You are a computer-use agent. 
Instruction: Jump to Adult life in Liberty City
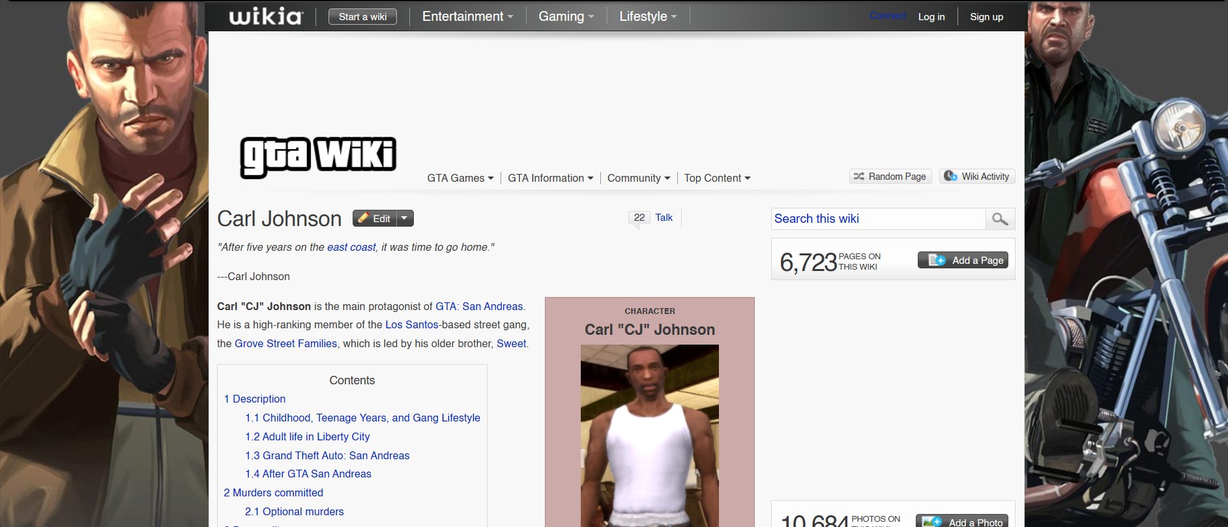307,436
